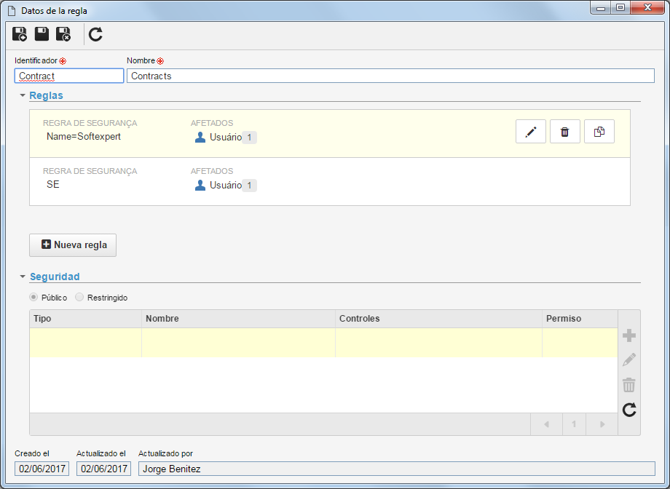Collapse the Reglas section
The width and height of the screenshot is (670, 489).
pos(23,95)
